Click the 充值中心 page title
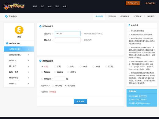159x119 pixels. (x=13, y=16)
